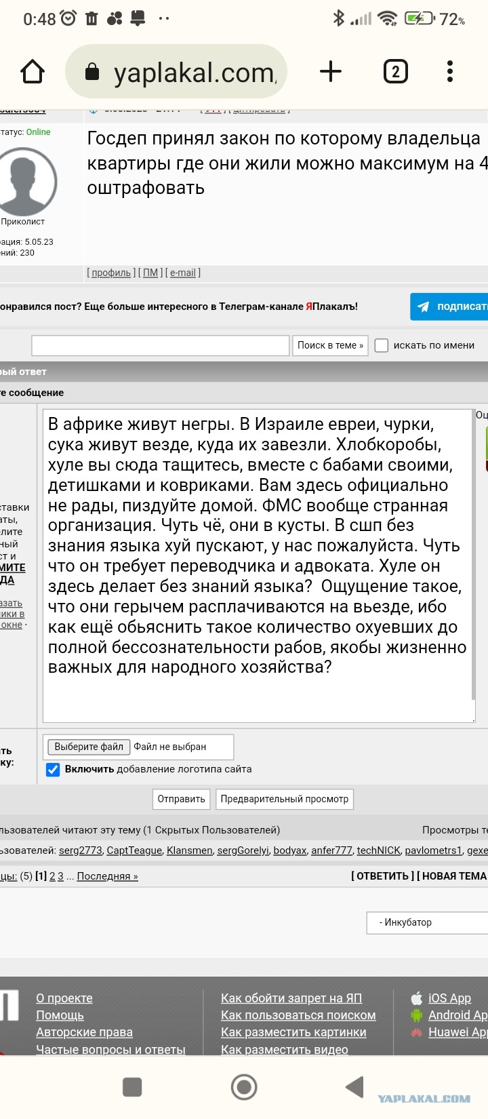Focus the topic search input field
Viewport: 488px width, 1119px height.
click(161, 345)
